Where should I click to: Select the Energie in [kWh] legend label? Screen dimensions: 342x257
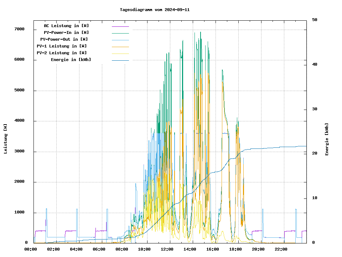pos(71,60)
